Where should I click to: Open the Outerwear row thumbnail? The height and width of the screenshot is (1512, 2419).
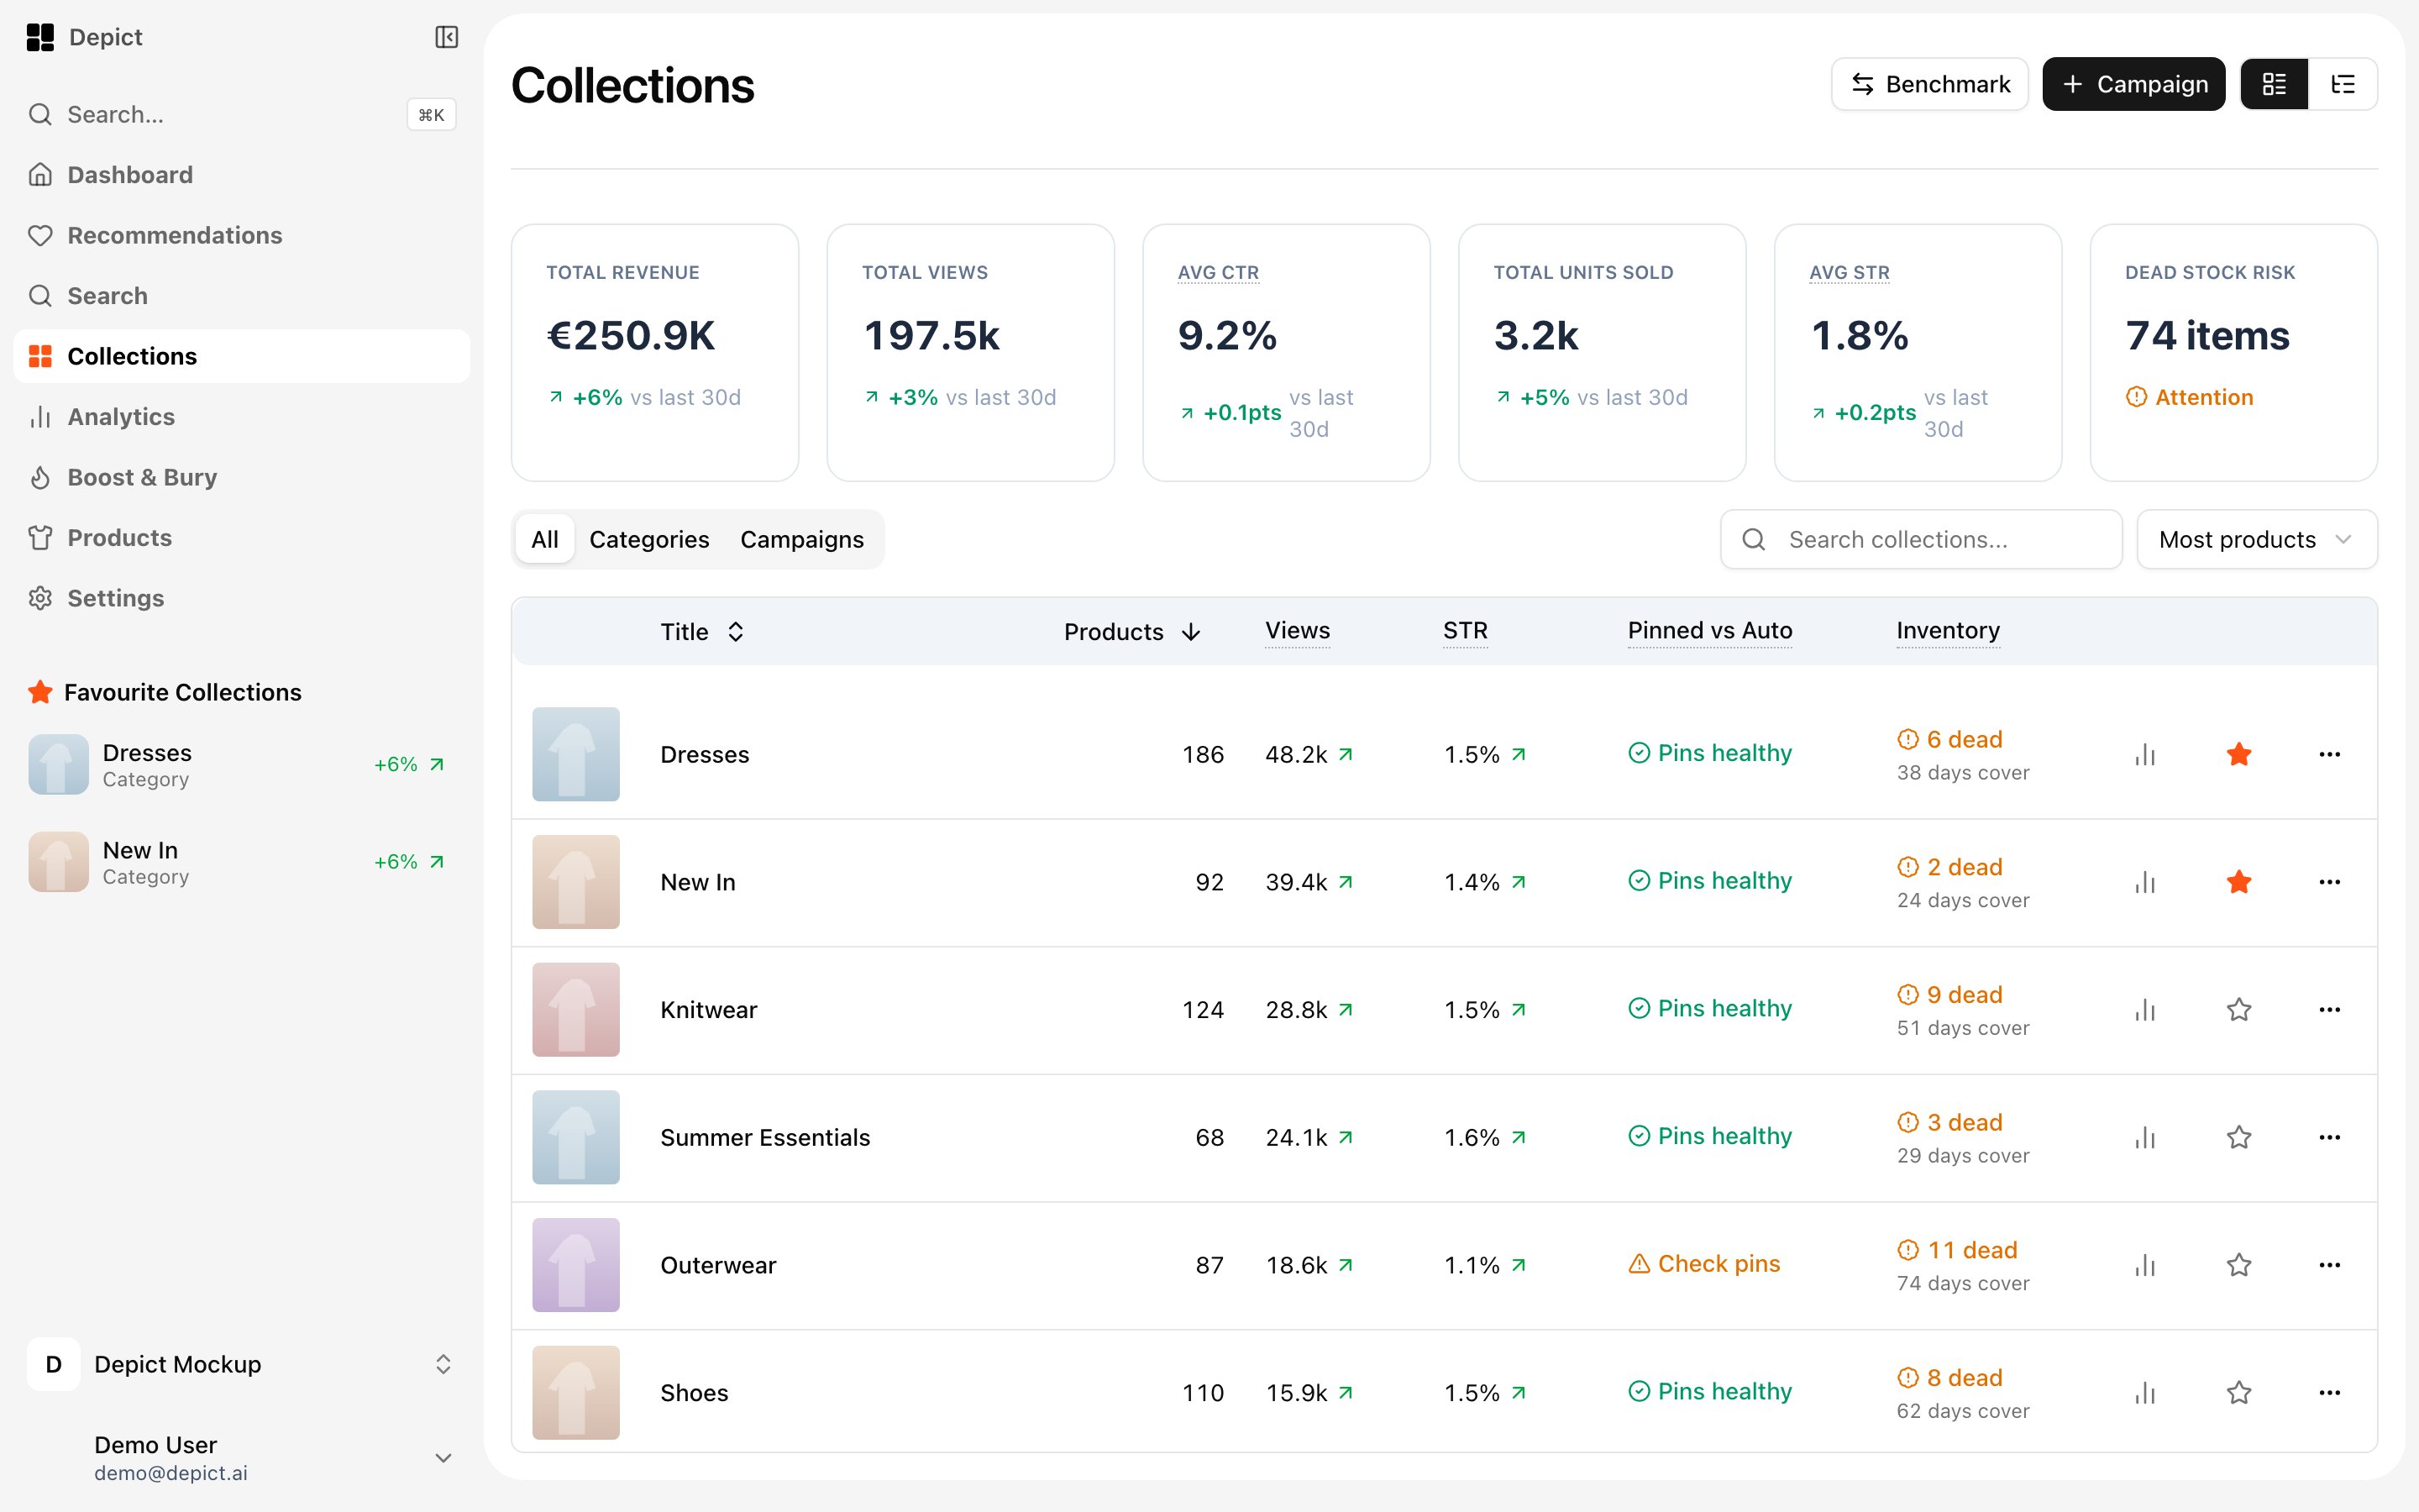575,1265
